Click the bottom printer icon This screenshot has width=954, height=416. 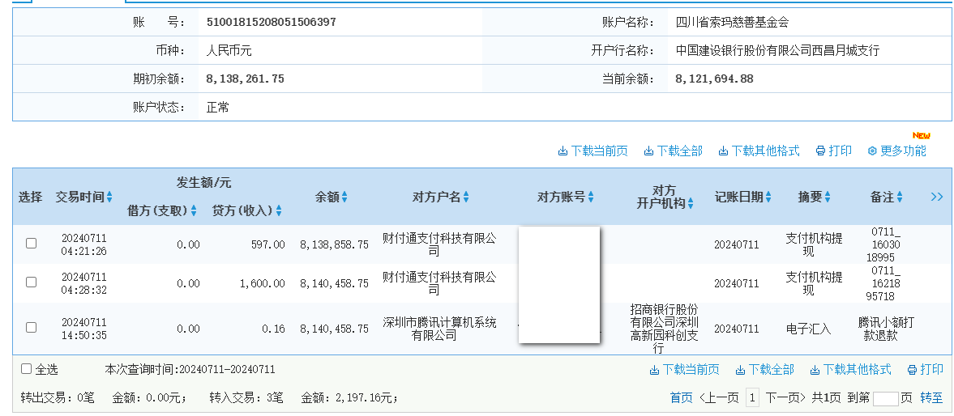coord(912,369)
